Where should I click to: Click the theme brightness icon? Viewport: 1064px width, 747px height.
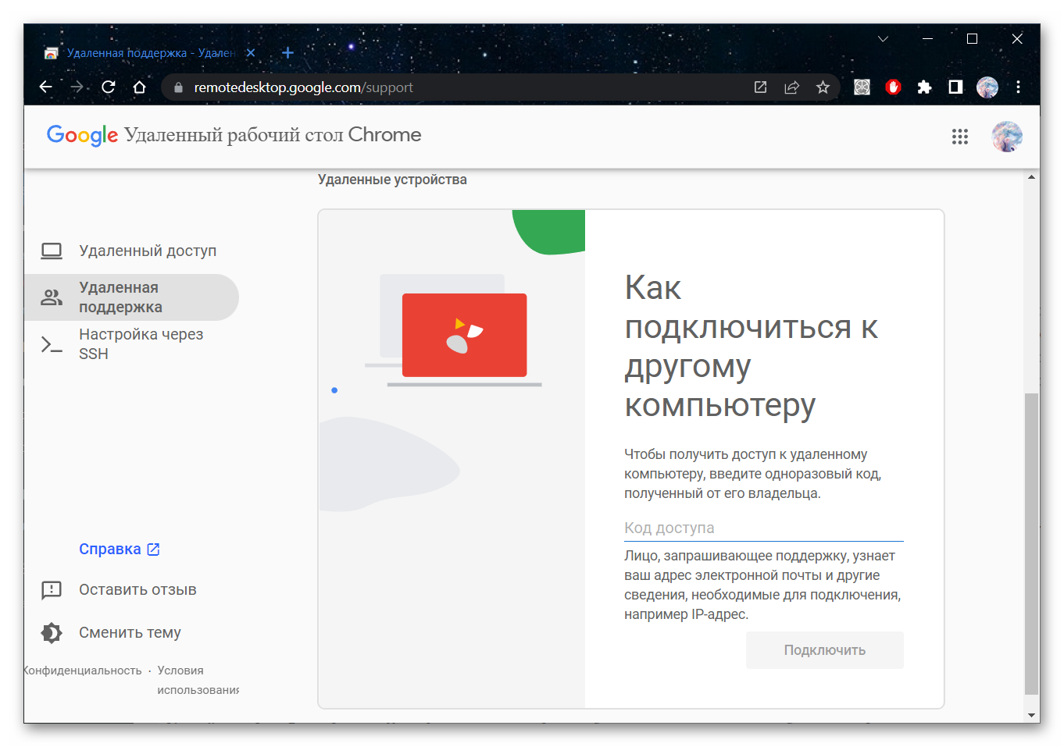[52, 633]
